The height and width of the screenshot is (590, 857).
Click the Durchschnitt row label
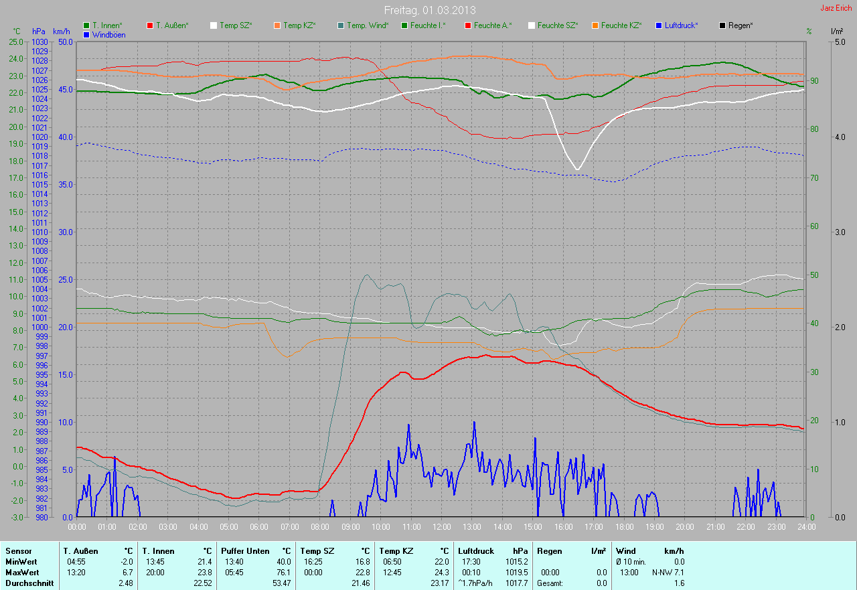point(28,583)
